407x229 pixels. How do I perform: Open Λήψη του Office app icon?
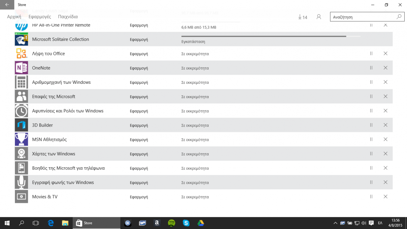point(21,54)
